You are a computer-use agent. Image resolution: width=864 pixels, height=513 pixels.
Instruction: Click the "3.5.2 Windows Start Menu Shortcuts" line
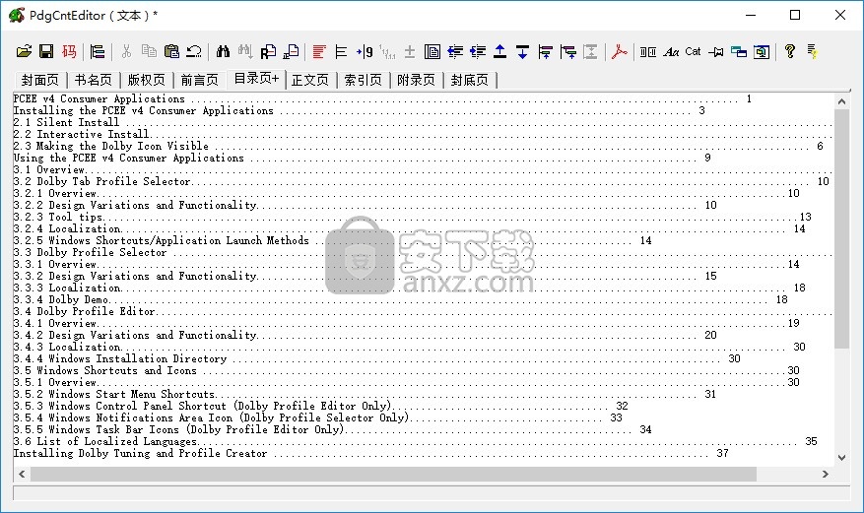365,394
